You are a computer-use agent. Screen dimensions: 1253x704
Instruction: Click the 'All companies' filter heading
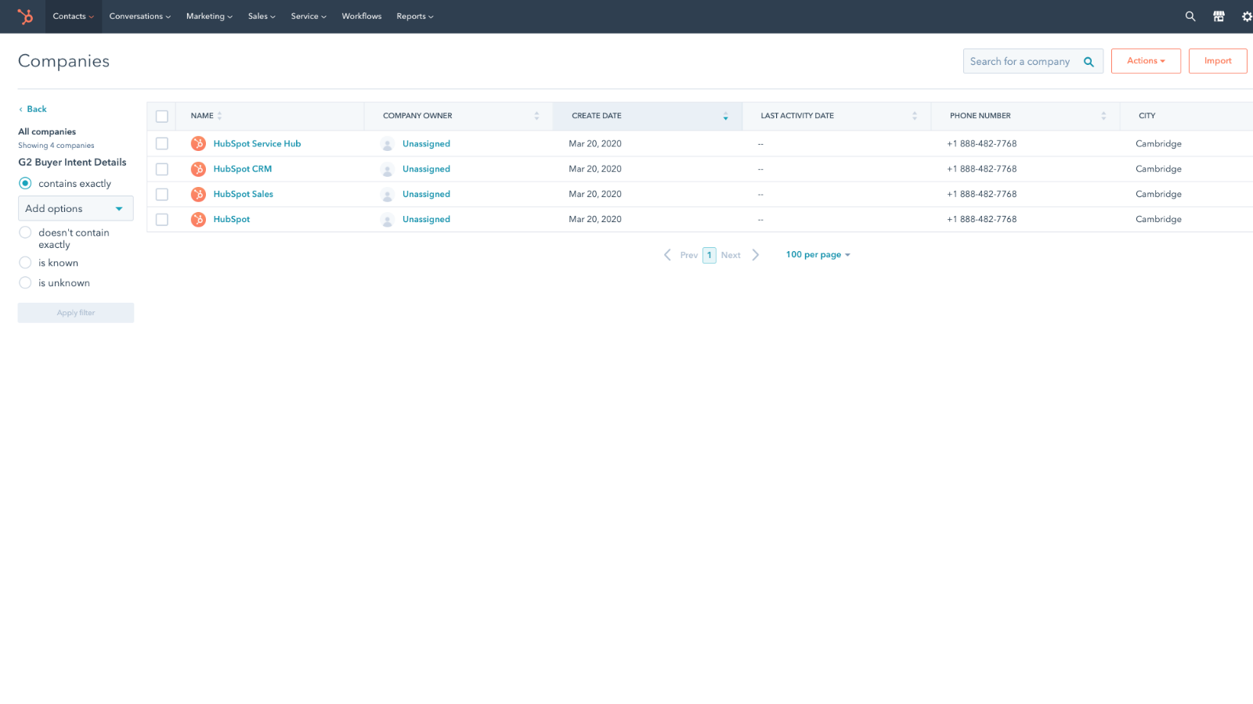coord(47,132)
